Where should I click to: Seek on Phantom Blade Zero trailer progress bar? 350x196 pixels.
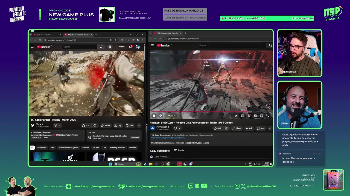click(x=211, y=112)
